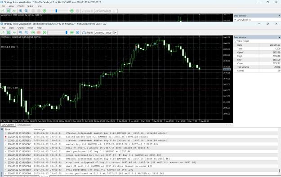Screen dimensions: 281x177
Task: Click the slow-down button left of StromTrader speed slider
Action: point(45,33)
